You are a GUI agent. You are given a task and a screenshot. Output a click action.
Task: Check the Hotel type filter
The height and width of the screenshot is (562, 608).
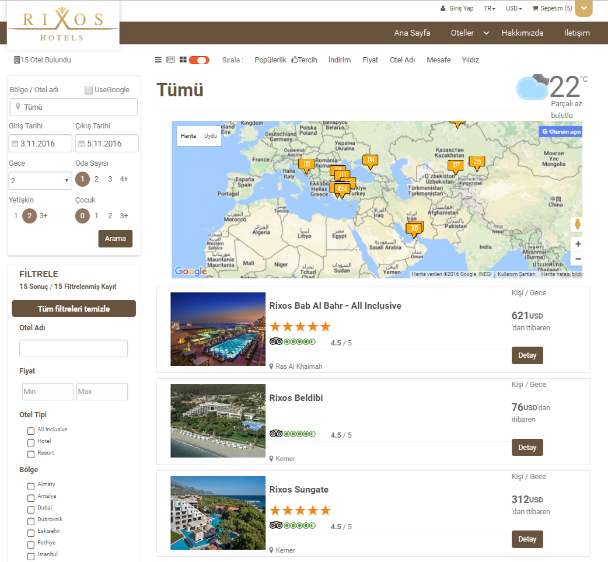pos(31,442)
